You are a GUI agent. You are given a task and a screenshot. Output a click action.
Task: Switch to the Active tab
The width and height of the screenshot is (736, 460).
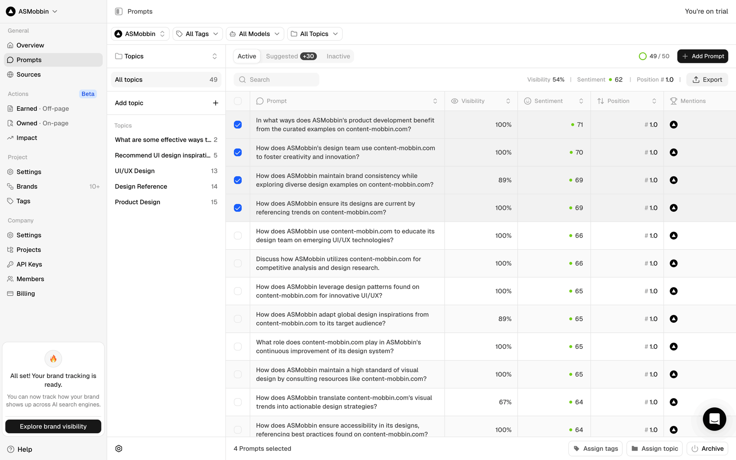pyautogui.click(x=247, y=56)
